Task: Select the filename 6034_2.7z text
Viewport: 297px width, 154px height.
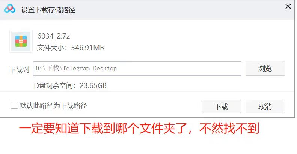Action: pos(53,36)
